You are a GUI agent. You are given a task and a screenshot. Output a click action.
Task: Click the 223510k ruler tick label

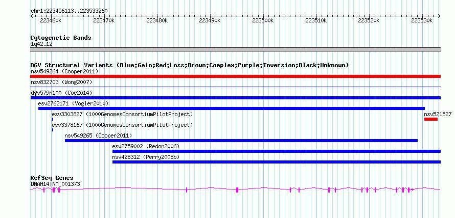(x=316, y=20)
